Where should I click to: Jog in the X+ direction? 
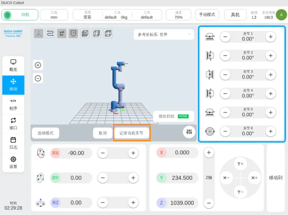[x=255, y=178]
